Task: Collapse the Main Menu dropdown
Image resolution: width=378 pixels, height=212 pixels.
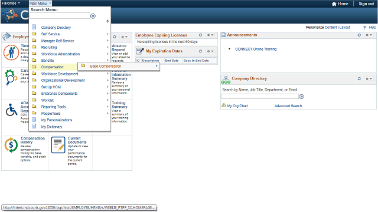Action: [40, 4]
